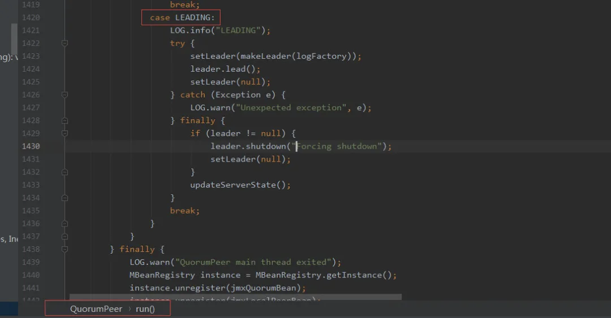Image resolution: width=611 pixels, height=318 pixels.
Task: Click the "Unexpected exception" string
Action: click(x=291, y=107)
